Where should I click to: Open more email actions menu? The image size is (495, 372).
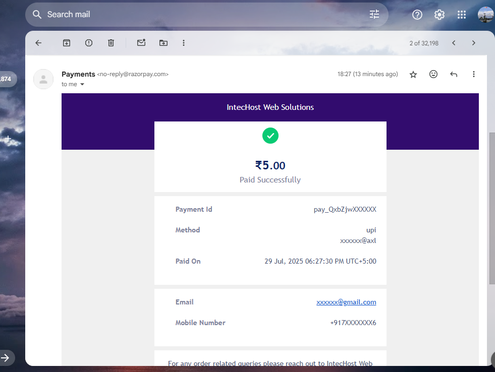473,74
